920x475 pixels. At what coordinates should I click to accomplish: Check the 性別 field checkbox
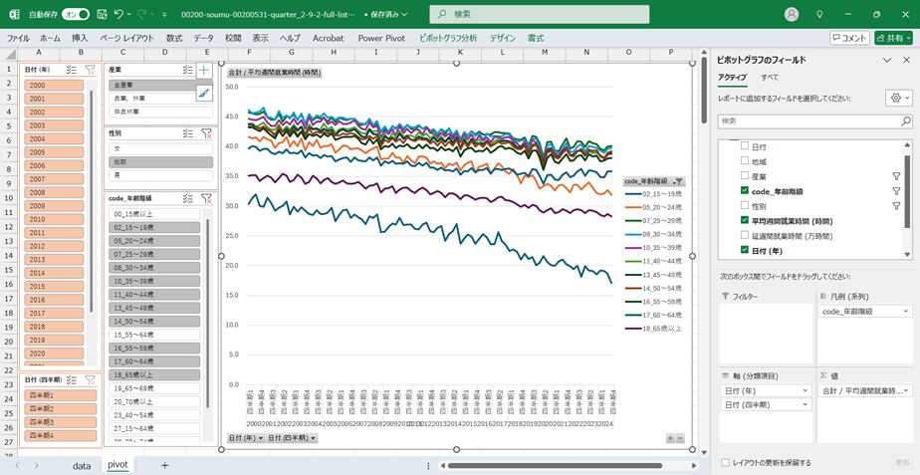pyautogui.click(x=744, y=205)
